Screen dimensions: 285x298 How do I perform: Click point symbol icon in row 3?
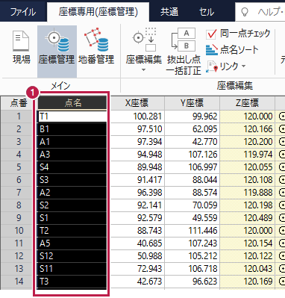[x=282, y=142]
